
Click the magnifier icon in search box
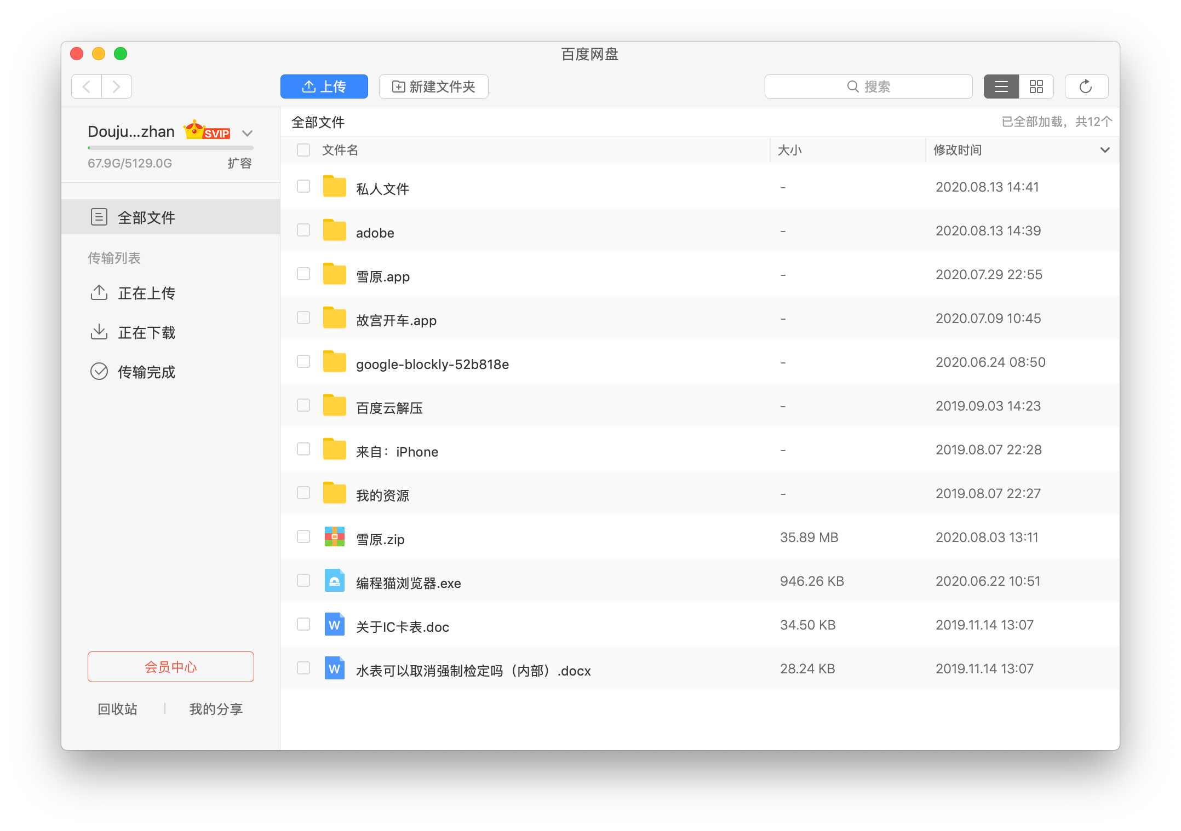tap(853, 86)
